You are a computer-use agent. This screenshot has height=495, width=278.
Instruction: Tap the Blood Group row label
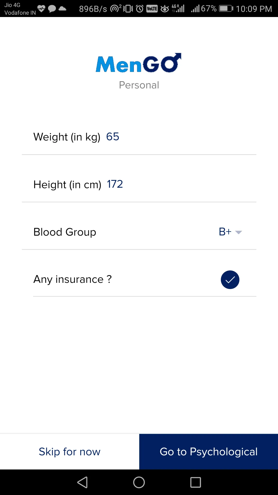tap(65, 232)
